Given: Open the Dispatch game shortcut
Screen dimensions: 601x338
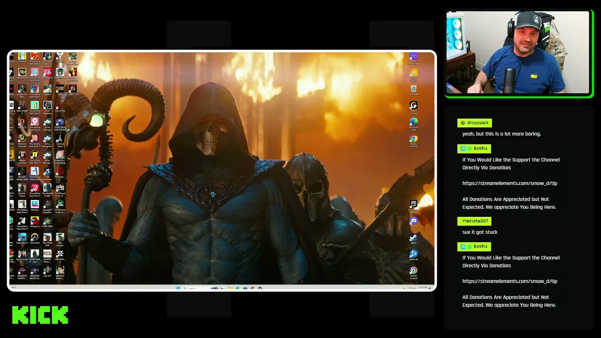Looking at the screenshot, I should (47, 90).
